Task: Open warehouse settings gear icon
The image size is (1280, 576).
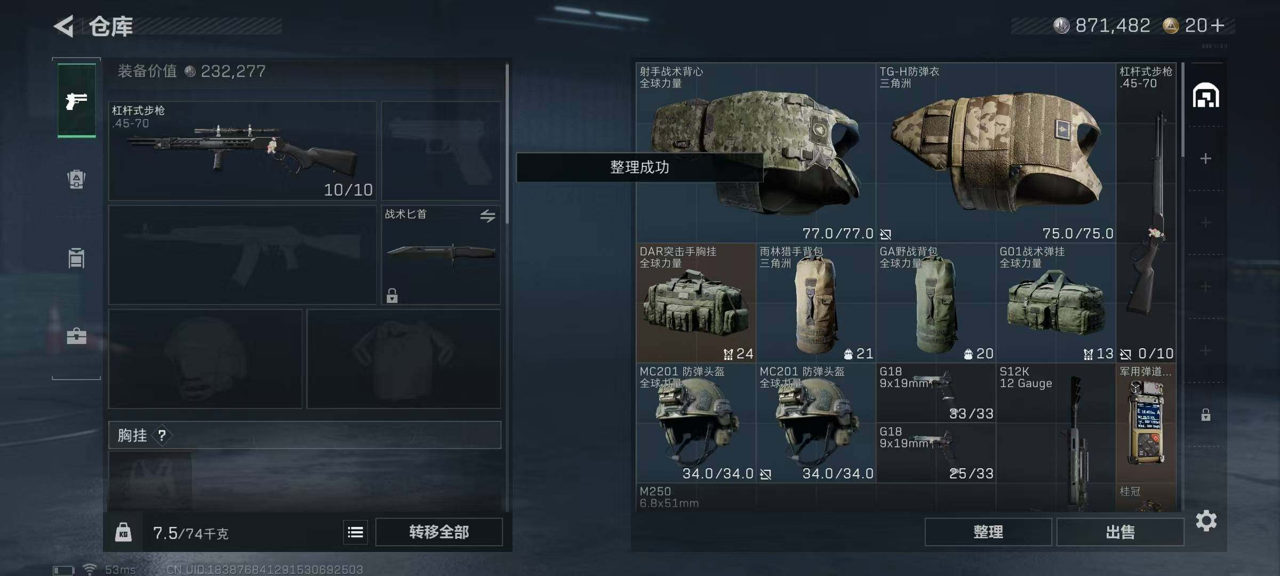Action: pyautogui.click(x=1206, y=521)
